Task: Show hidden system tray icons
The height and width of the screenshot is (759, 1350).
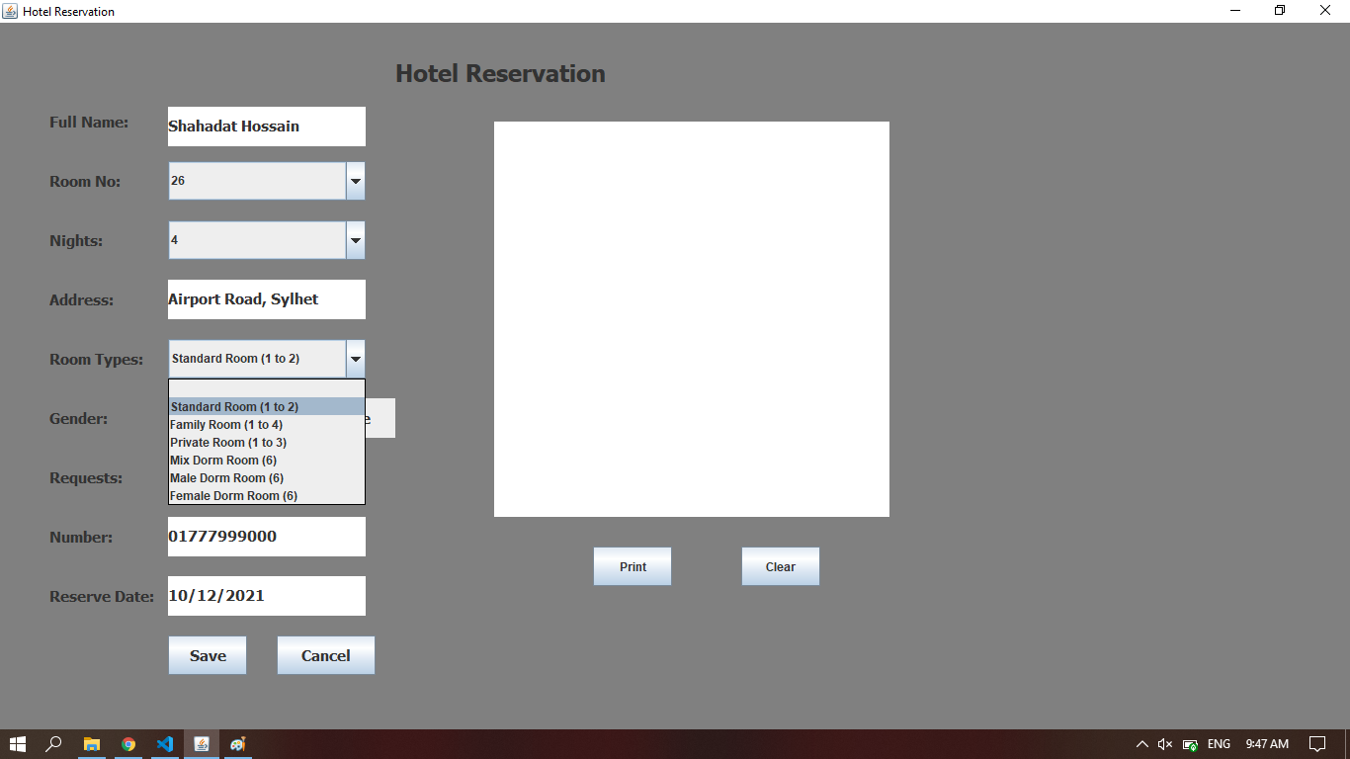Action: coord(1142,744)
